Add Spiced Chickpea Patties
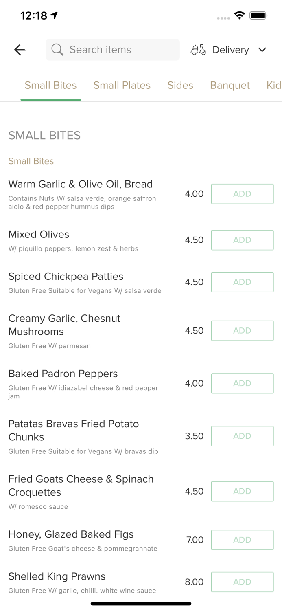The image size is (282, 611). tap(242, 282)
